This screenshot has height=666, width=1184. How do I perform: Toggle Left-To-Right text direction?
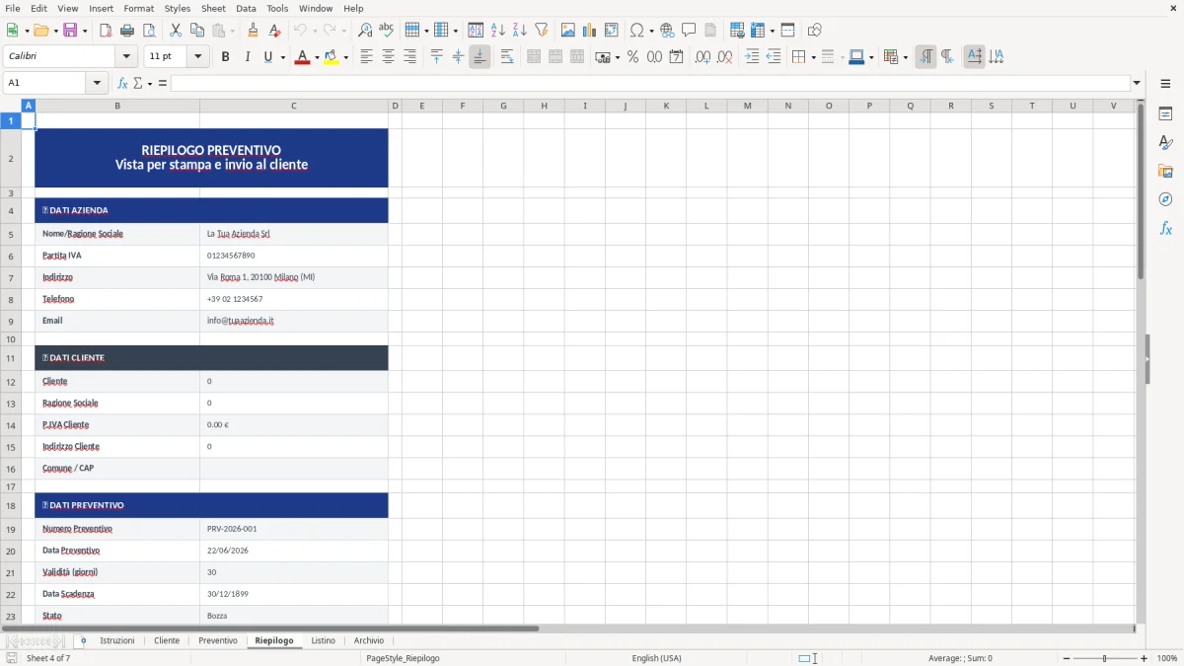tap(925, 57)
